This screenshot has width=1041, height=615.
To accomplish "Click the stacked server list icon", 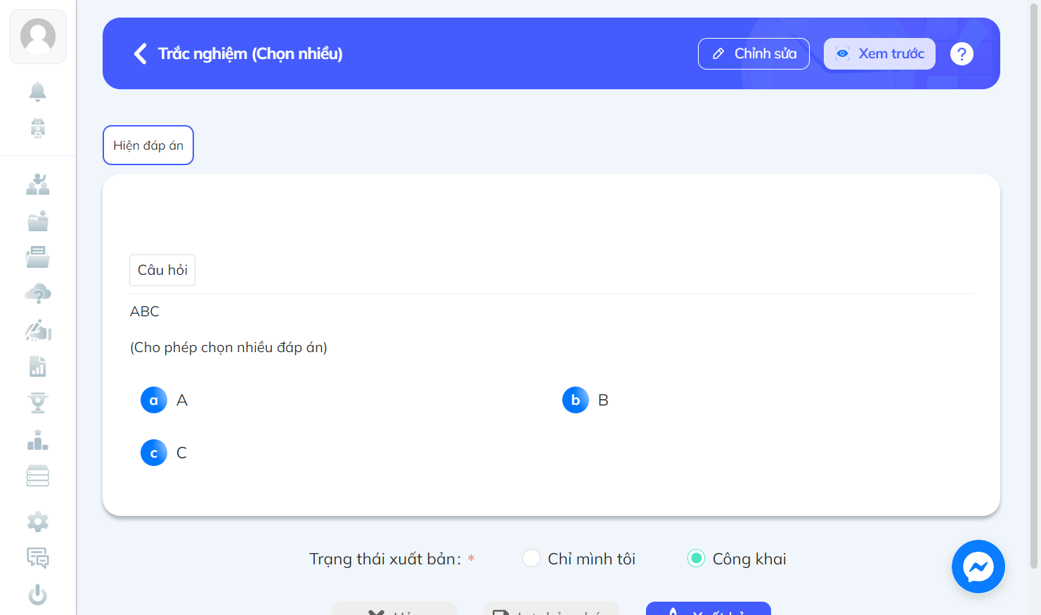I will [x=38, y=476].
